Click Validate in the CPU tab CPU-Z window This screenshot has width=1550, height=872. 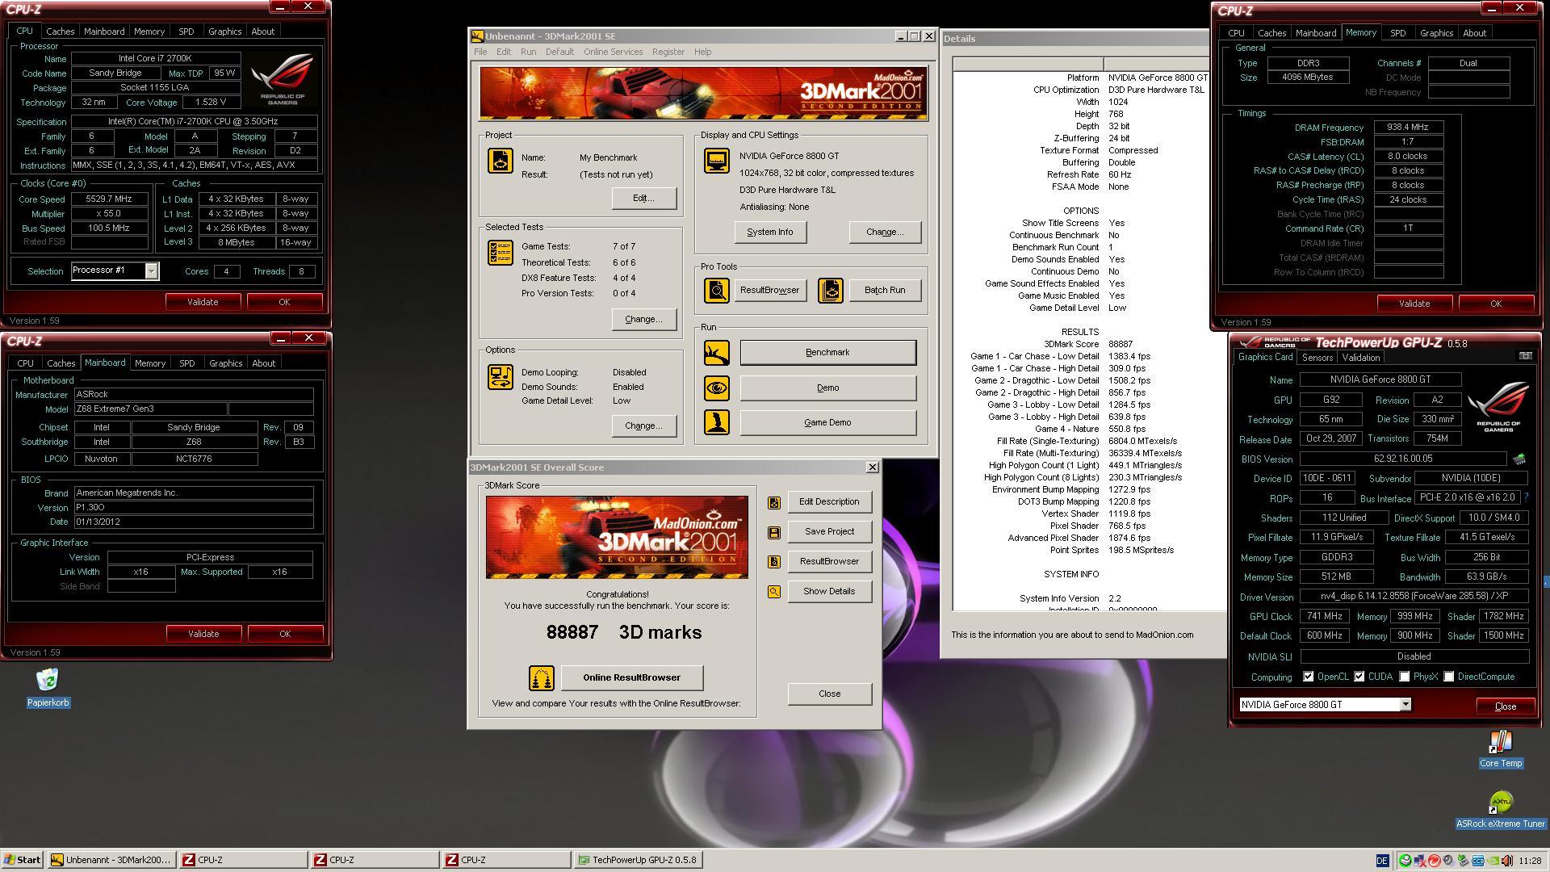click(203, 302)
